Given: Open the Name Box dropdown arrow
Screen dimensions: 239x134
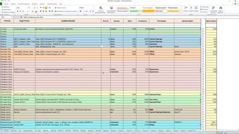Looking at the screenshot, I should pos(12,17).
